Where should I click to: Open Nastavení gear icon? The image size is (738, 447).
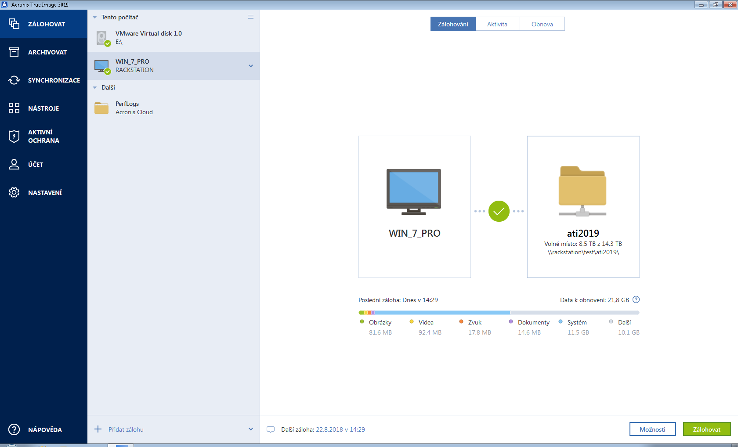point(14,192)
